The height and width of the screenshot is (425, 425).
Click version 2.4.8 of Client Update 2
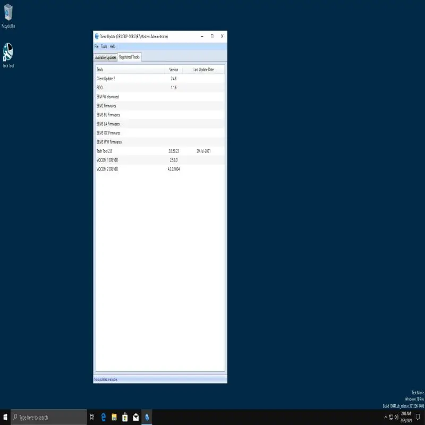pos(174,79)
